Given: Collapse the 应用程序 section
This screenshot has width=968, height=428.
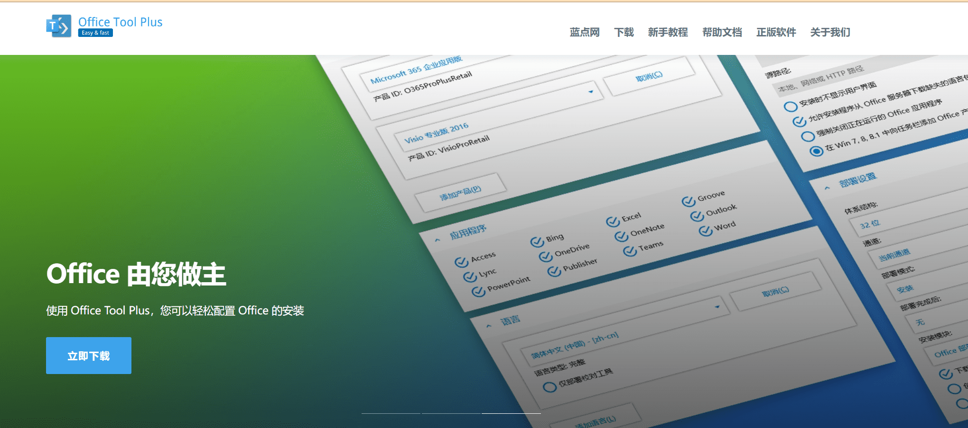Looking at the screenshot, I should (437, 239).
